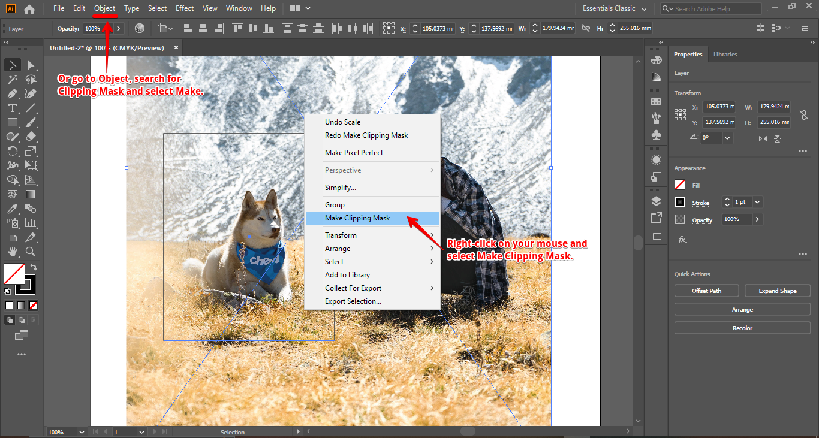Screen dimensions: 819x438
Task: Select the Hand tool
Action: (x=12, y=252)
